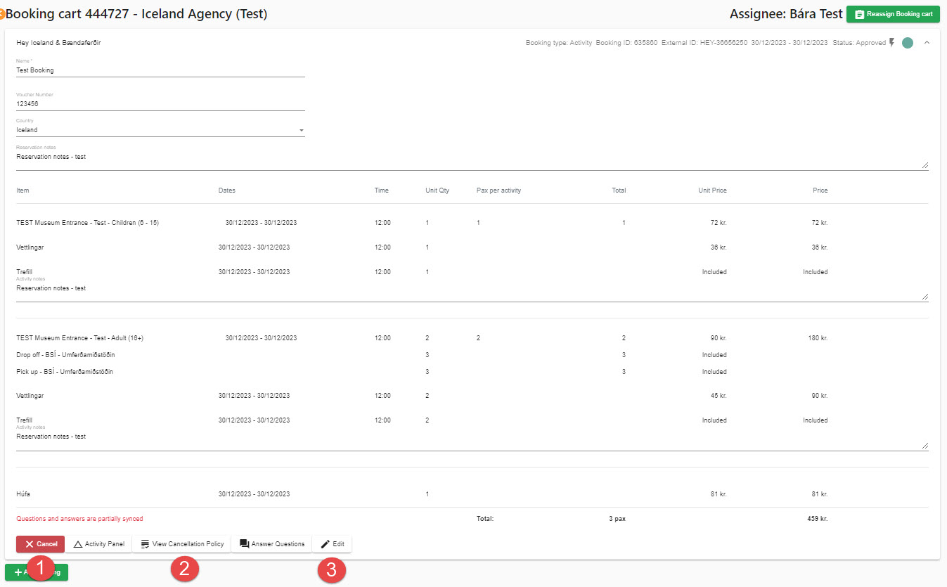
Task: Click Activity notes field under Children entrance
Action: (472, 292)
